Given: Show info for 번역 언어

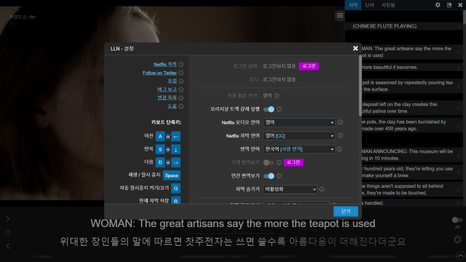Looking at the screenshot, I should [x=339, y=149].
